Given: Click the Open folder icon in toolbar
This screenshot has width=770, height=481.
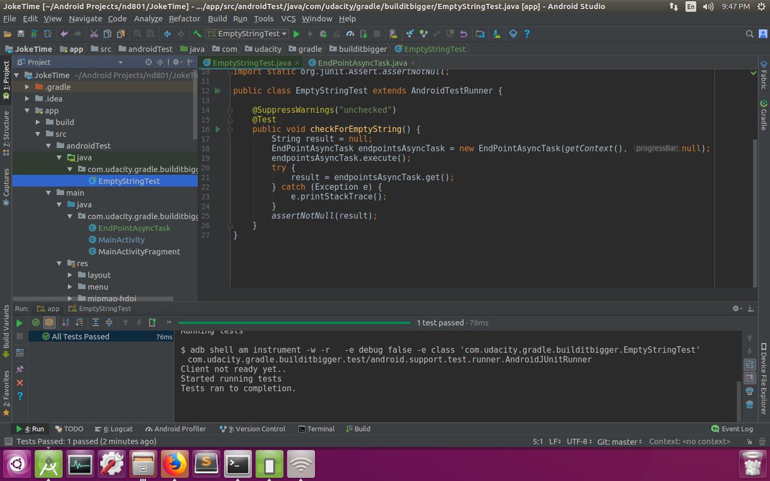Looking at the screenshot, I should click(x=7, y=33).
